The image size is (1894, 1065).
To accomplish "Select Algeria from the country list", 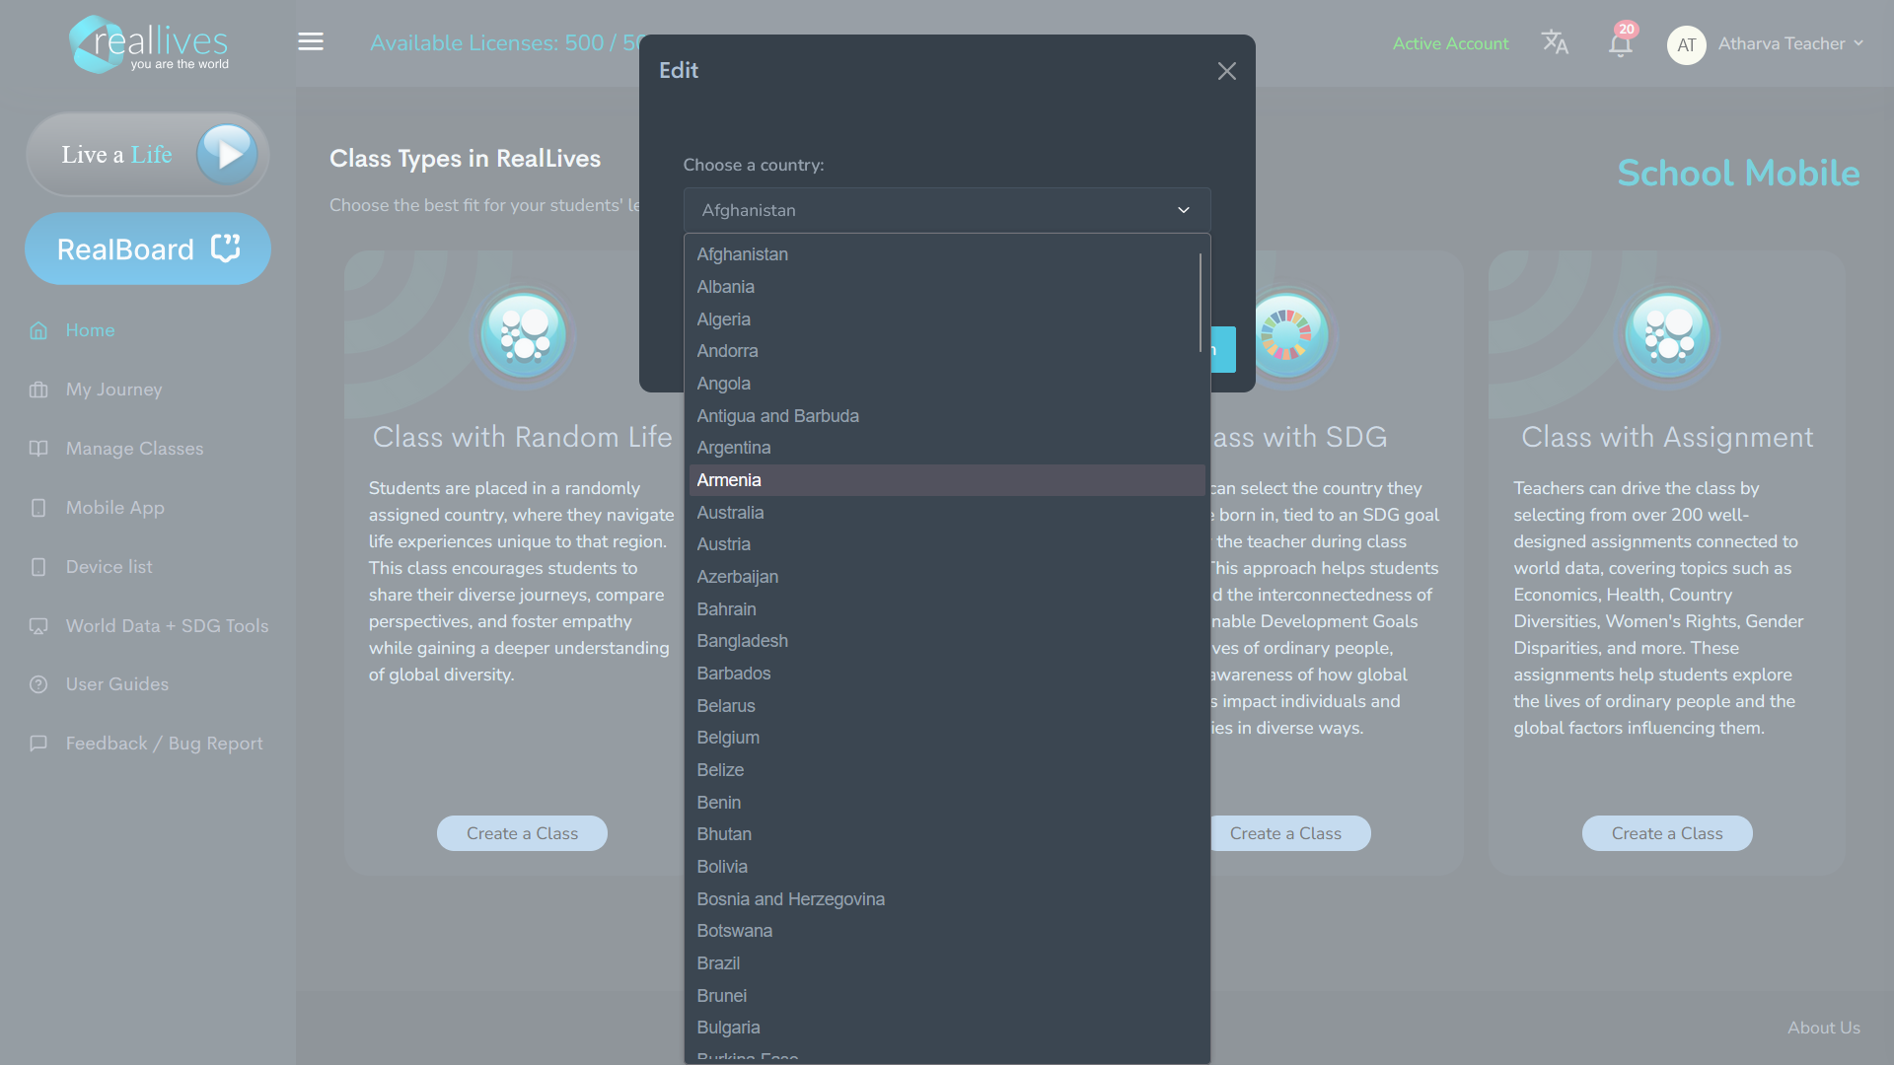I will [x=947, y=319].
